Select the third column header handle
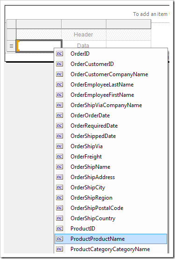Viewport: 175px width, 259px height. click(x=128, y=24)
